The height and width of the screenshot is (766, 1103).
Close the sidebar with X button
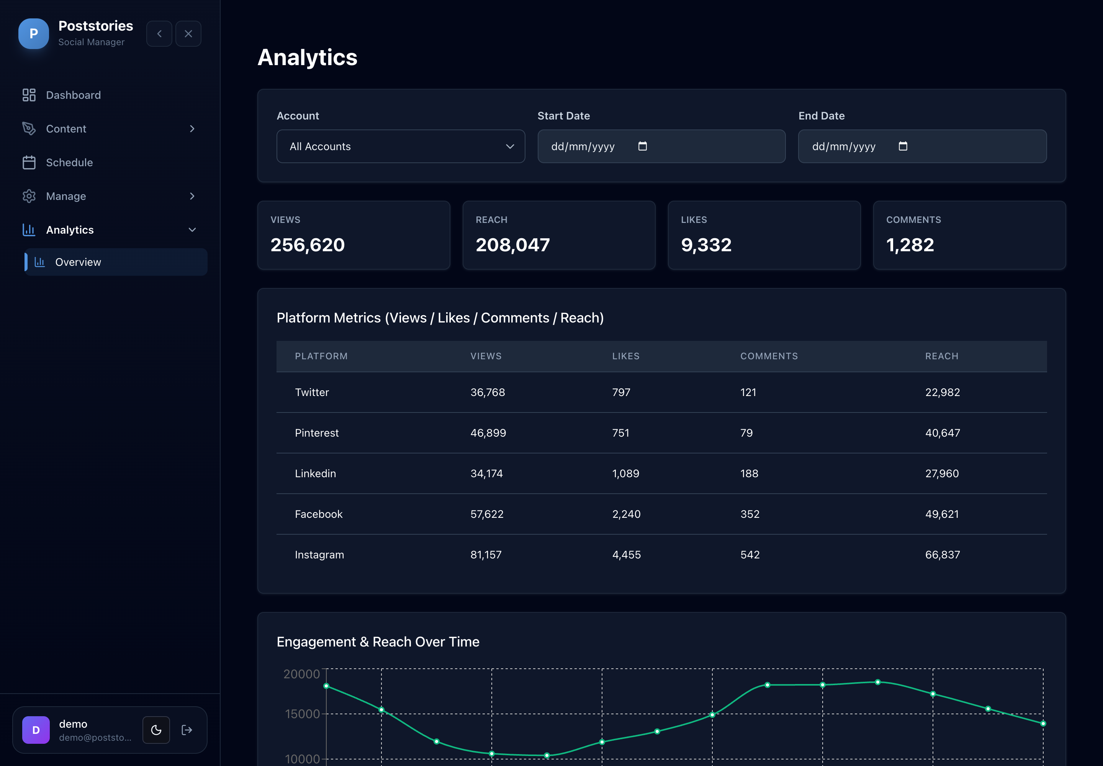coord(188,34)
